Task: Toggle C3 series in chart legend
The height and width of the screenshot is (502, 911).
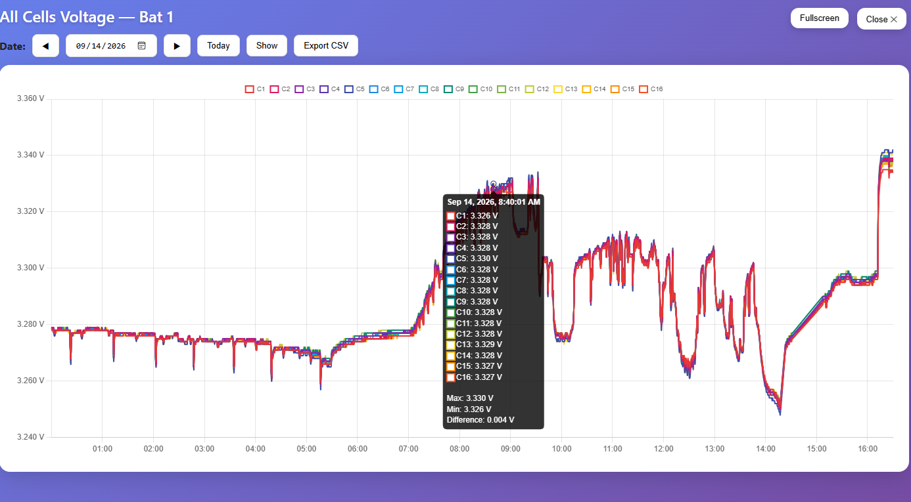Action: click(x=305, y=89)
